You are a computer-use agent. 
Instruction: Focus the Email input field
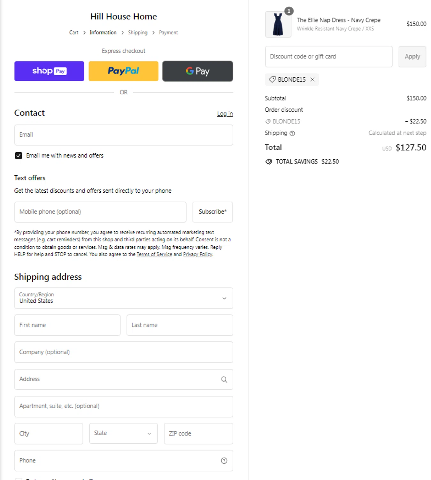point(123,135)
